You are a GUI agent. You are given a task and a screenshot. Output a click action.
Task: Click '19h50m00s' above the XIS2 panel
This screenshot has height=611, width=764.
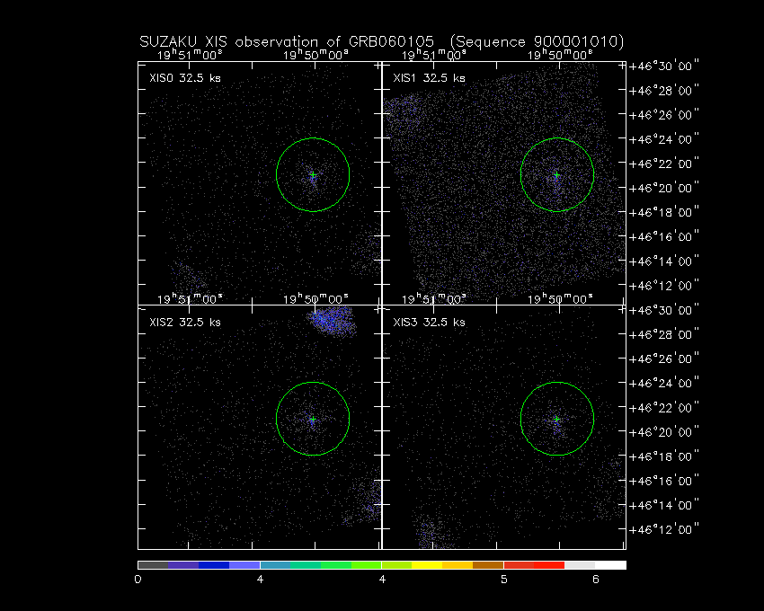(315, 298)
